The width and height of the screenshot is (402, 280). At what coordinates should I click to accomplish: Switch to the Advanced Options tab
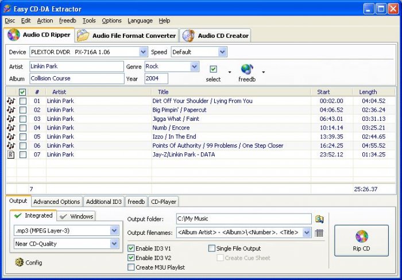coord(57,202)
